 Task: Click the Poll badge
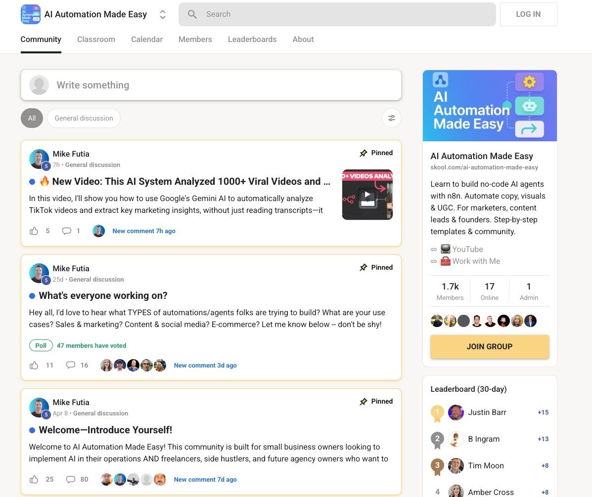tap(41, 345)
